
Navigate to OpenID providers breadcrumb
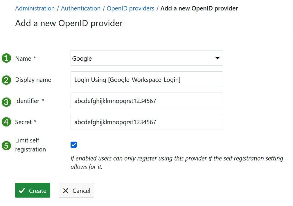(x=130, y=8)
